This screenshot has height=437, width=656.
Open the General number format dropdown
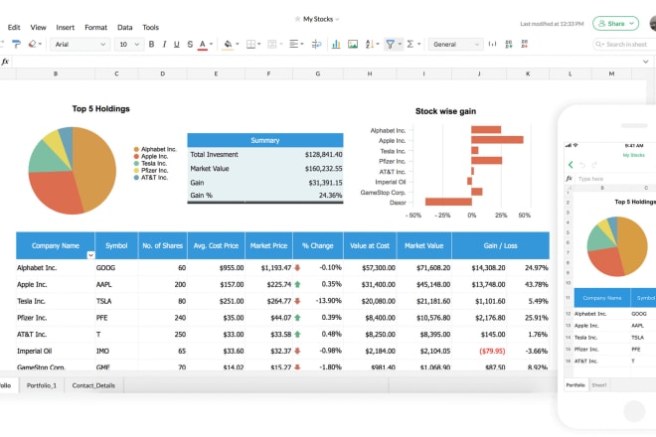tap(455, 44)
